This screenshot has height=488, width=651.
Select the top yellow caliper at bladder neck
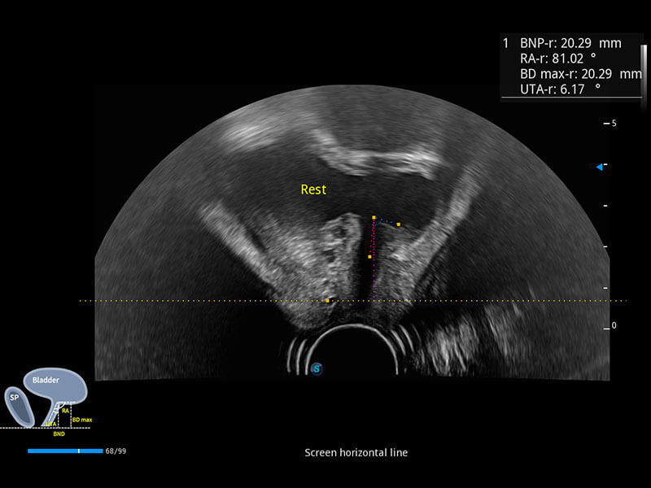(x=374, y=218)
